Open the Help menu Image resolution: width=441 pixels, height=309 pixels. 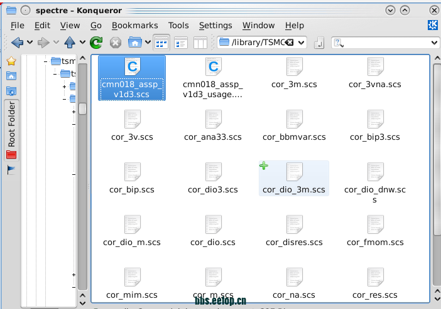coord(295,26)
